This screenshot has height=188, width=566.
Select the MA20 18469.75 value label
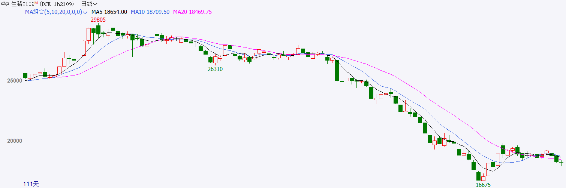(x=192, y=12)
